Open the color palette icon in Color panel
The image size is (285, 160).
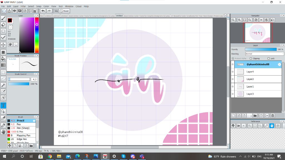click(x=11, y=44)
